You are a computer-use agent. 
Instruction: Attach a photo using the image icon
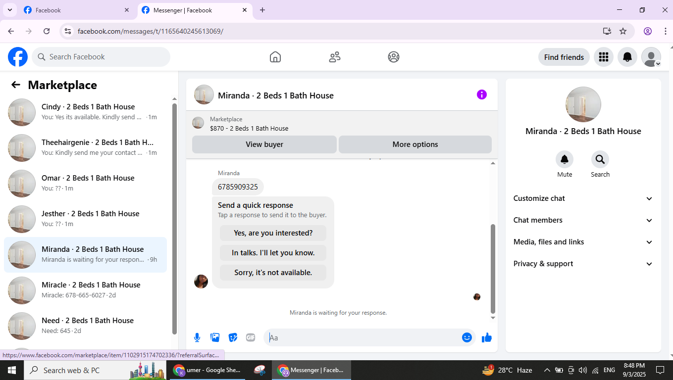[x=215, y=337]
